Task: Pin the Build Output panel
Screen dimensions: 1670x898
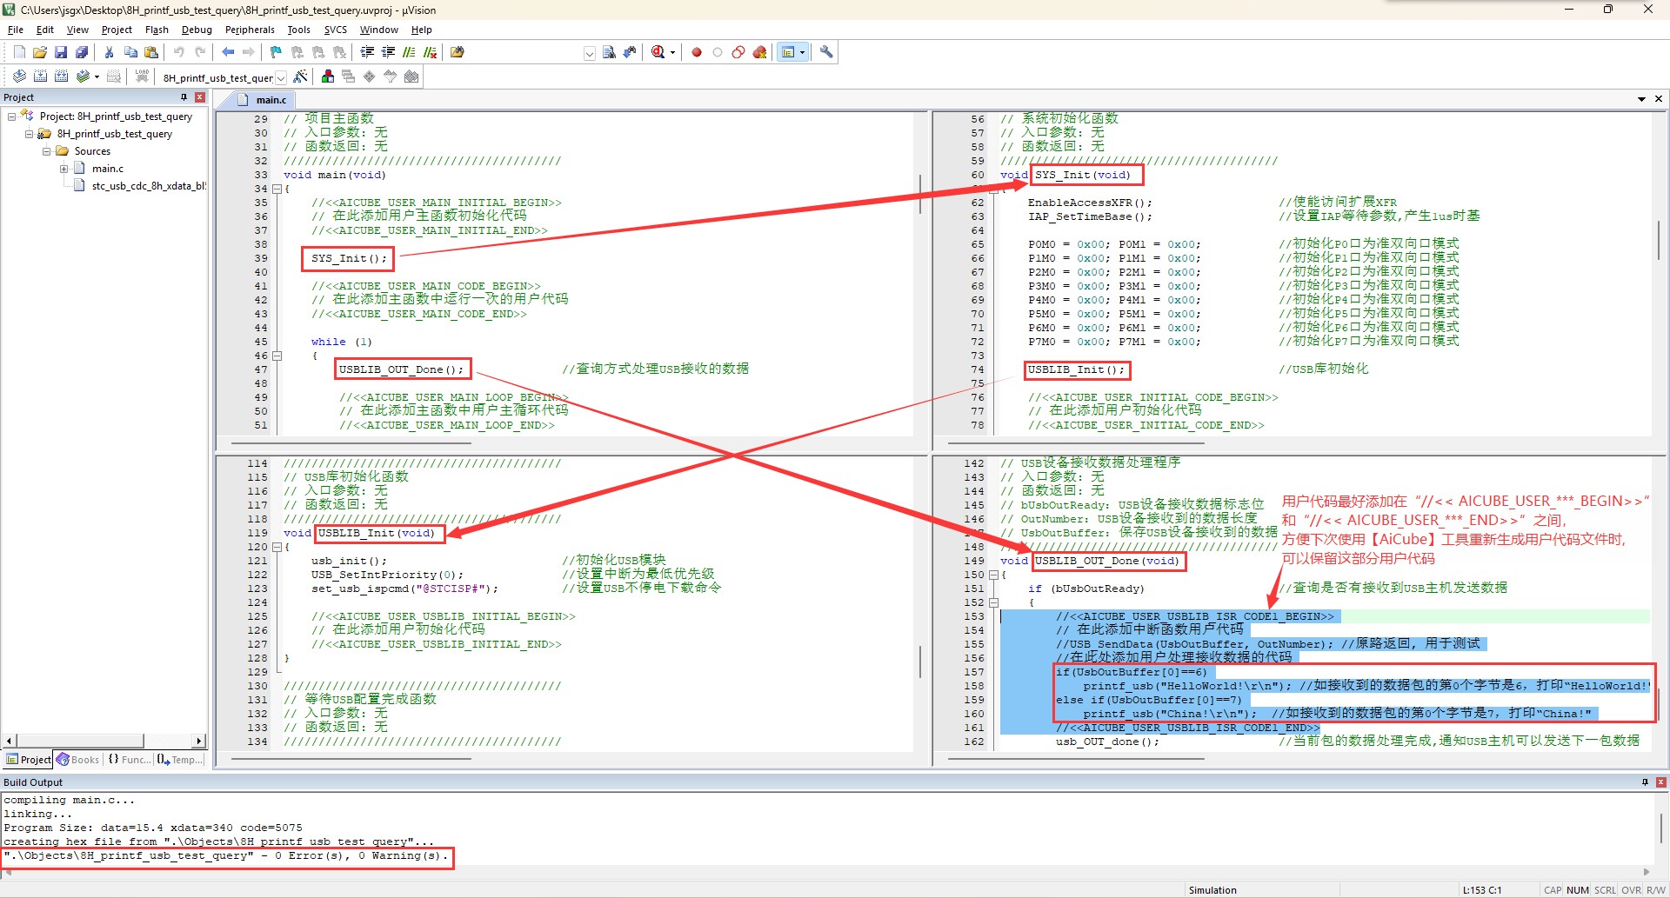Action: [x=1645, y=782]
